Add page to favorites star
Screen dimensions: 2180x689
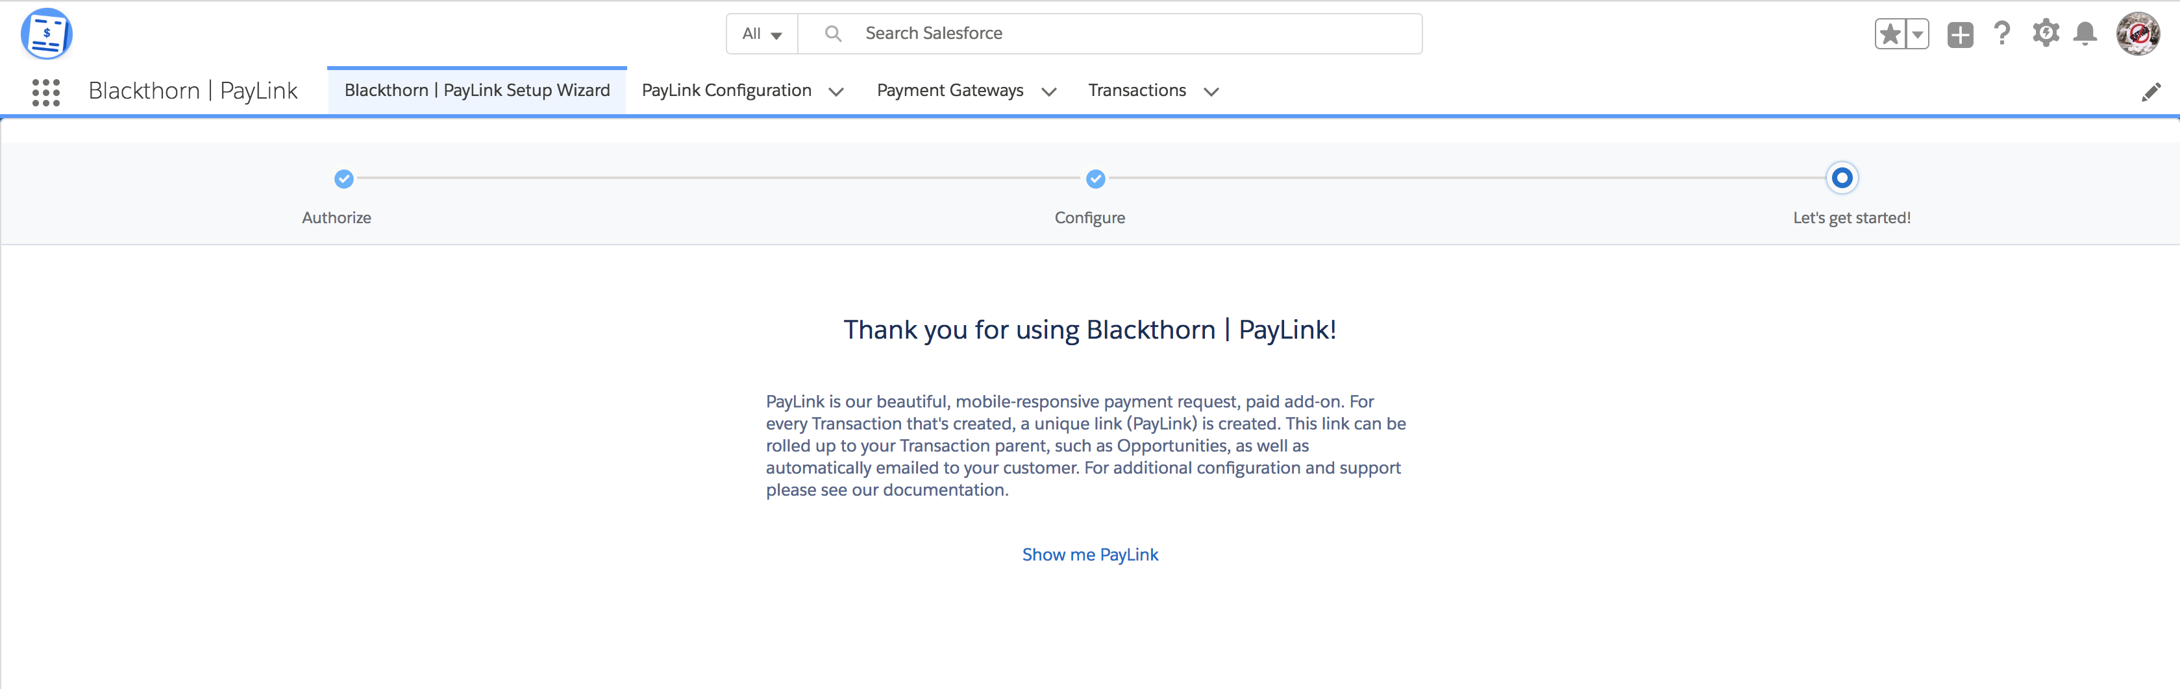(x=1890, y=34)
